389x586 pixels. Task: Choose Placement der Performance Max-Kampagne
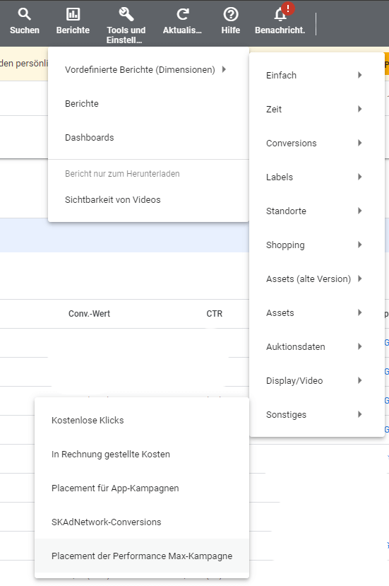[x=142, y=556]
